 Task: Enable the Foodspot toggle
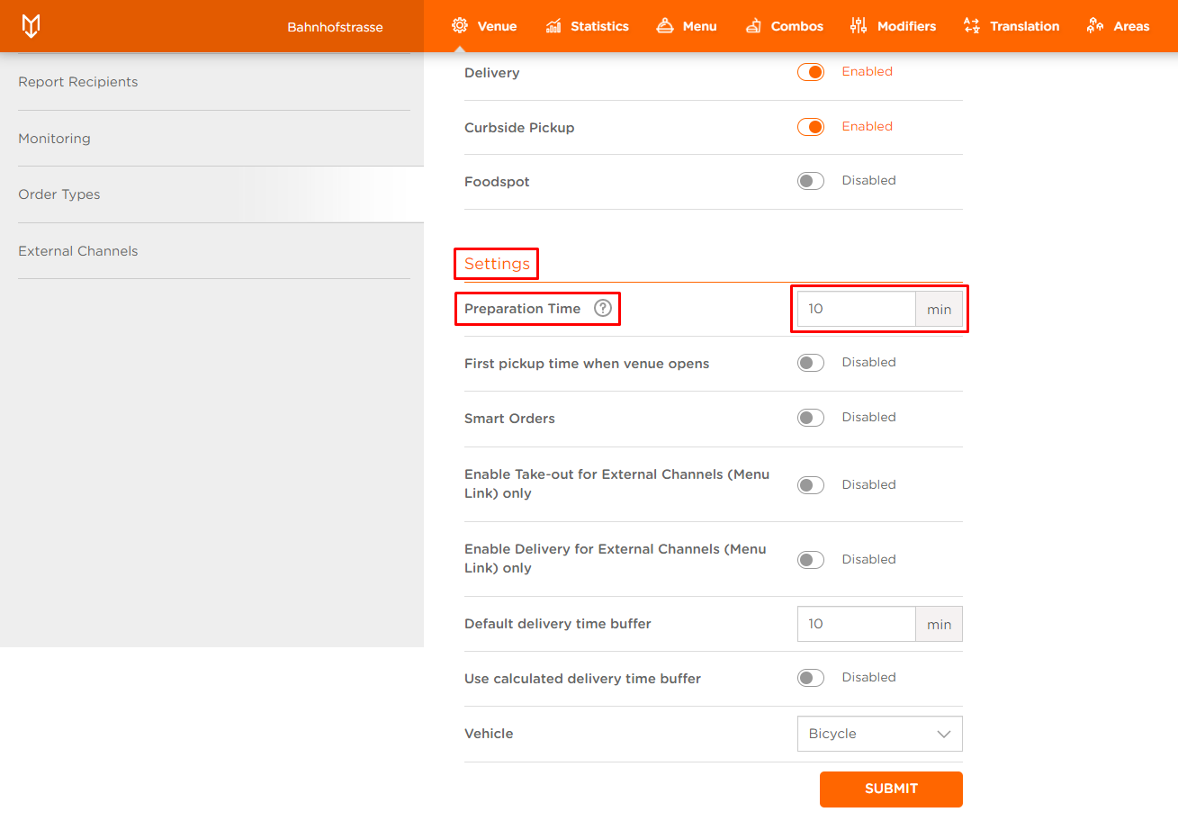click(x=810, y=181)
